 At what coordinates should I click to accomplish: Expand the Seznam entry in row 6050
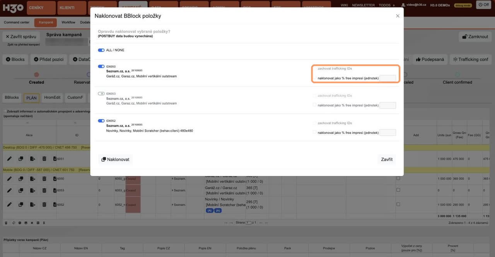[172, 179]
